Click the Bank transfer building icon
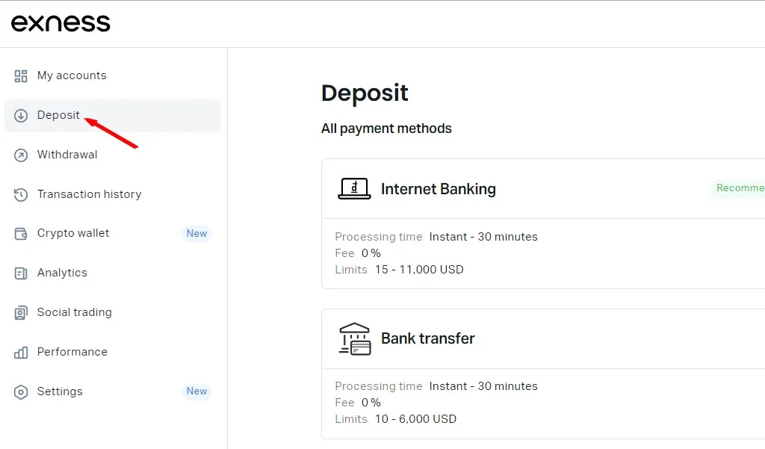765x449 pixels. [x=354, y=338]
